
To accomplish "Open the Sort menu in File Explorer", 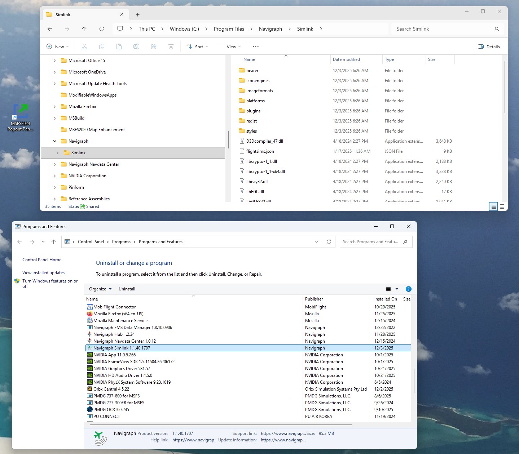I will tap(197, 46).
